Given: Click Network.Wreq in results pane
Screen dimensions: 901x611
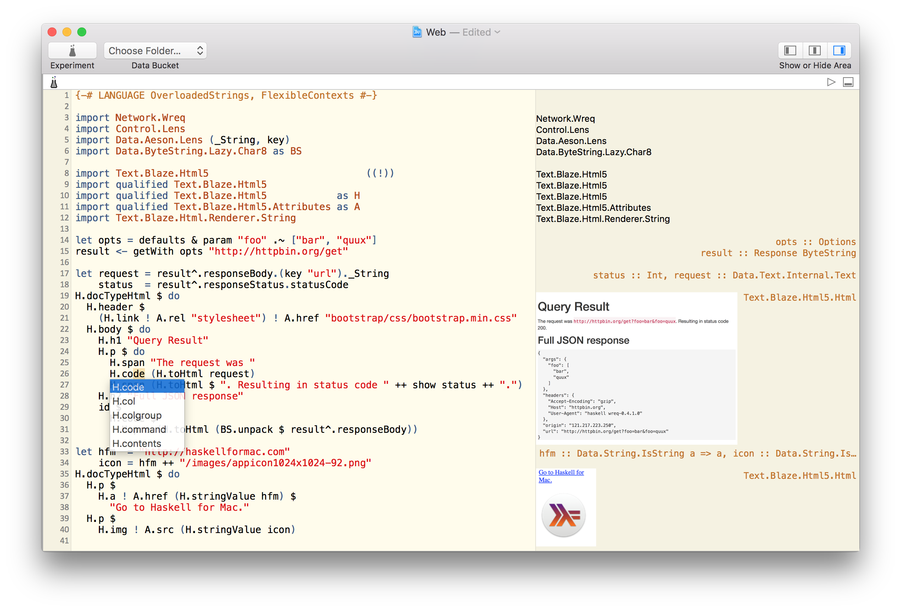Looking at the screenshot, I should [x=565, y=118].
